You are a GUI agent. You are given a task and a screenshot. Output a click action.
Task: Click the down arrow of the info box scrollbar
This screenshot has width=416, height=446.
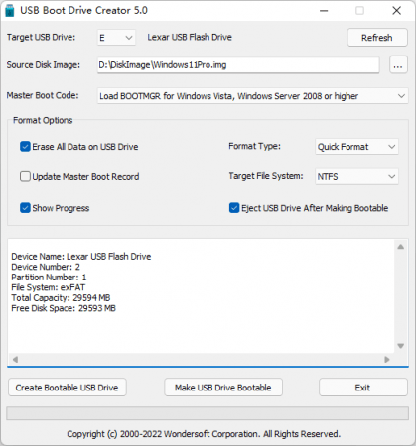click(400, 346)
